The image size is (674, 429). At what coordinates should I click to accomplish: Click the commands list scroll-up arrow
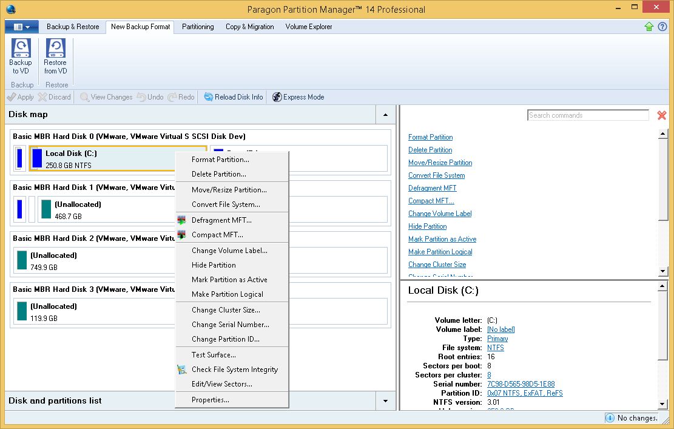click(663, 134)
